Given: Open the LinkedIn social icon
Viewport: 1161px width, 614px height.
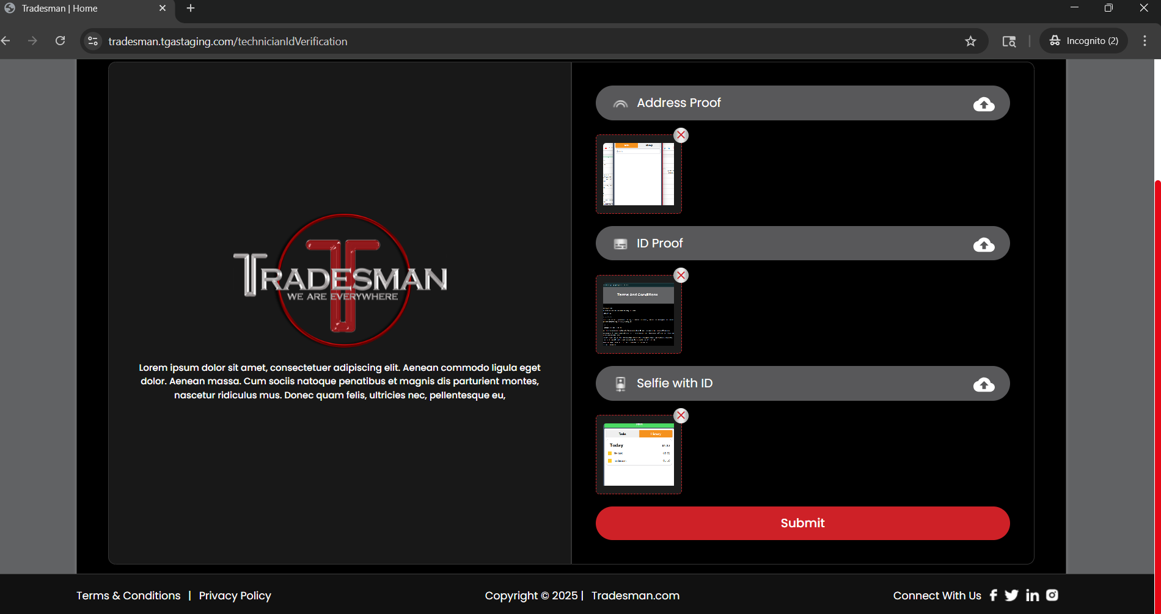Looking at the screenshot, I should pyautogui.click(x=1032, y=595).
